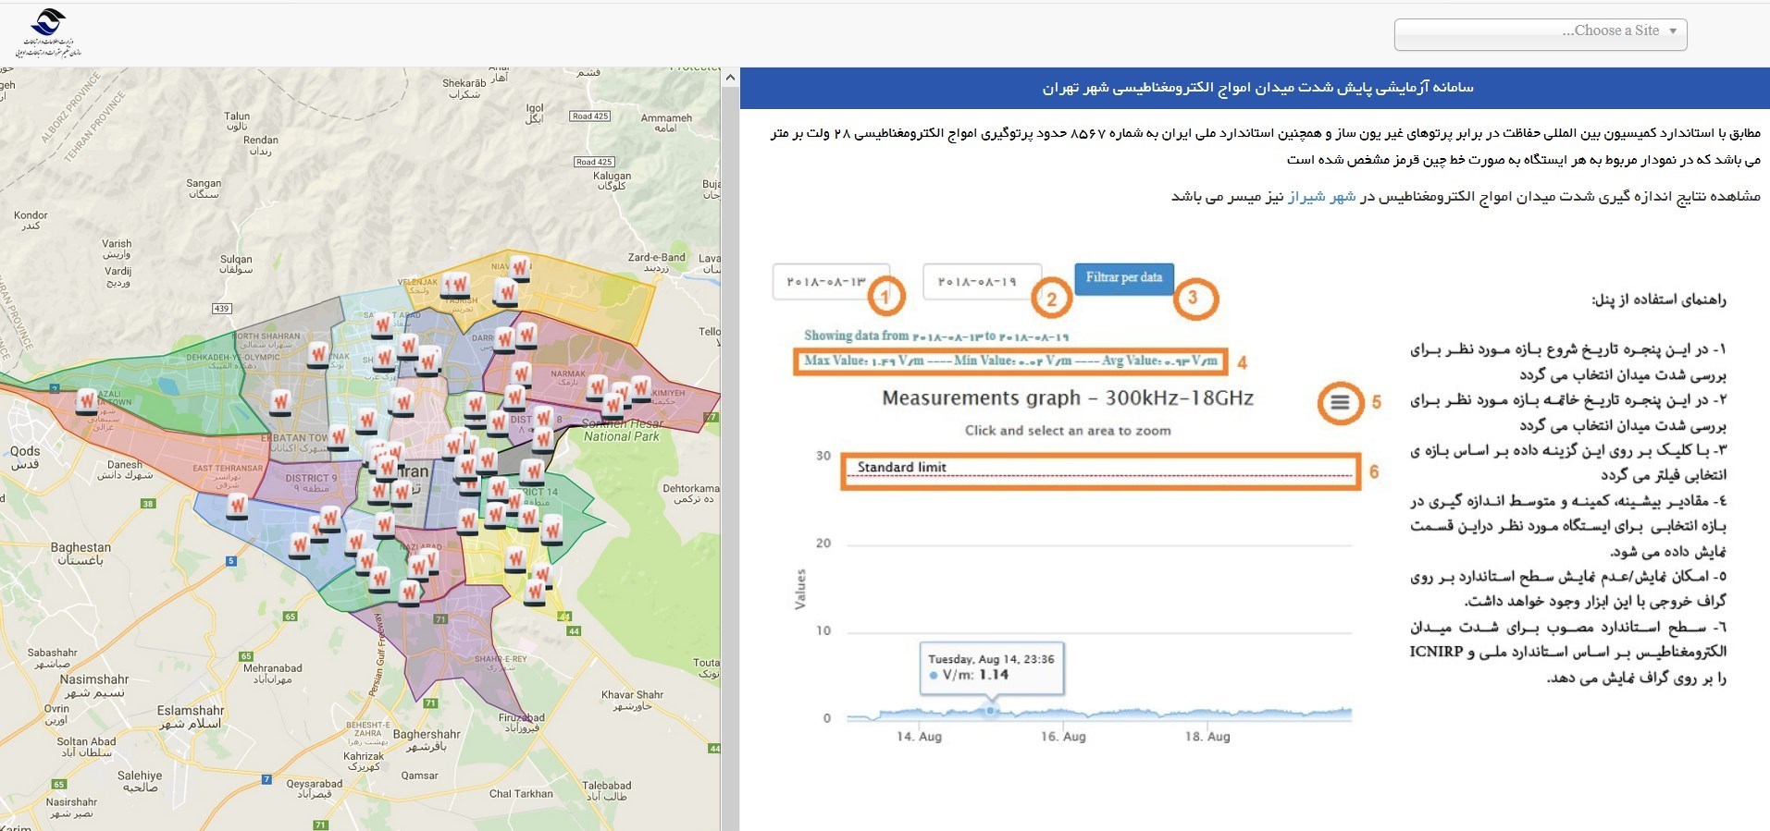Screen dimensions: 1770x831
Task: Expand the site list using the dropdown arrow
Action: pyautogui.click(x=1673, y=31)
